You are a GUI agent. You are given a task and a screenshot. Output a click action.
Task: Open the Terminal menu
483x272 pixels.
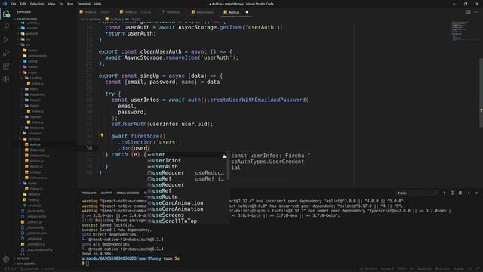tap(84, 4)
